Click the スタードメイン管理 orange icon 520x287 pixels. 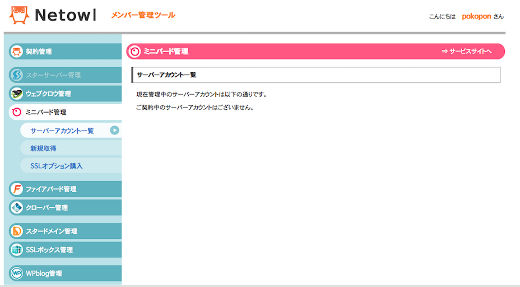pyautogui.click(x=17, y=231)
